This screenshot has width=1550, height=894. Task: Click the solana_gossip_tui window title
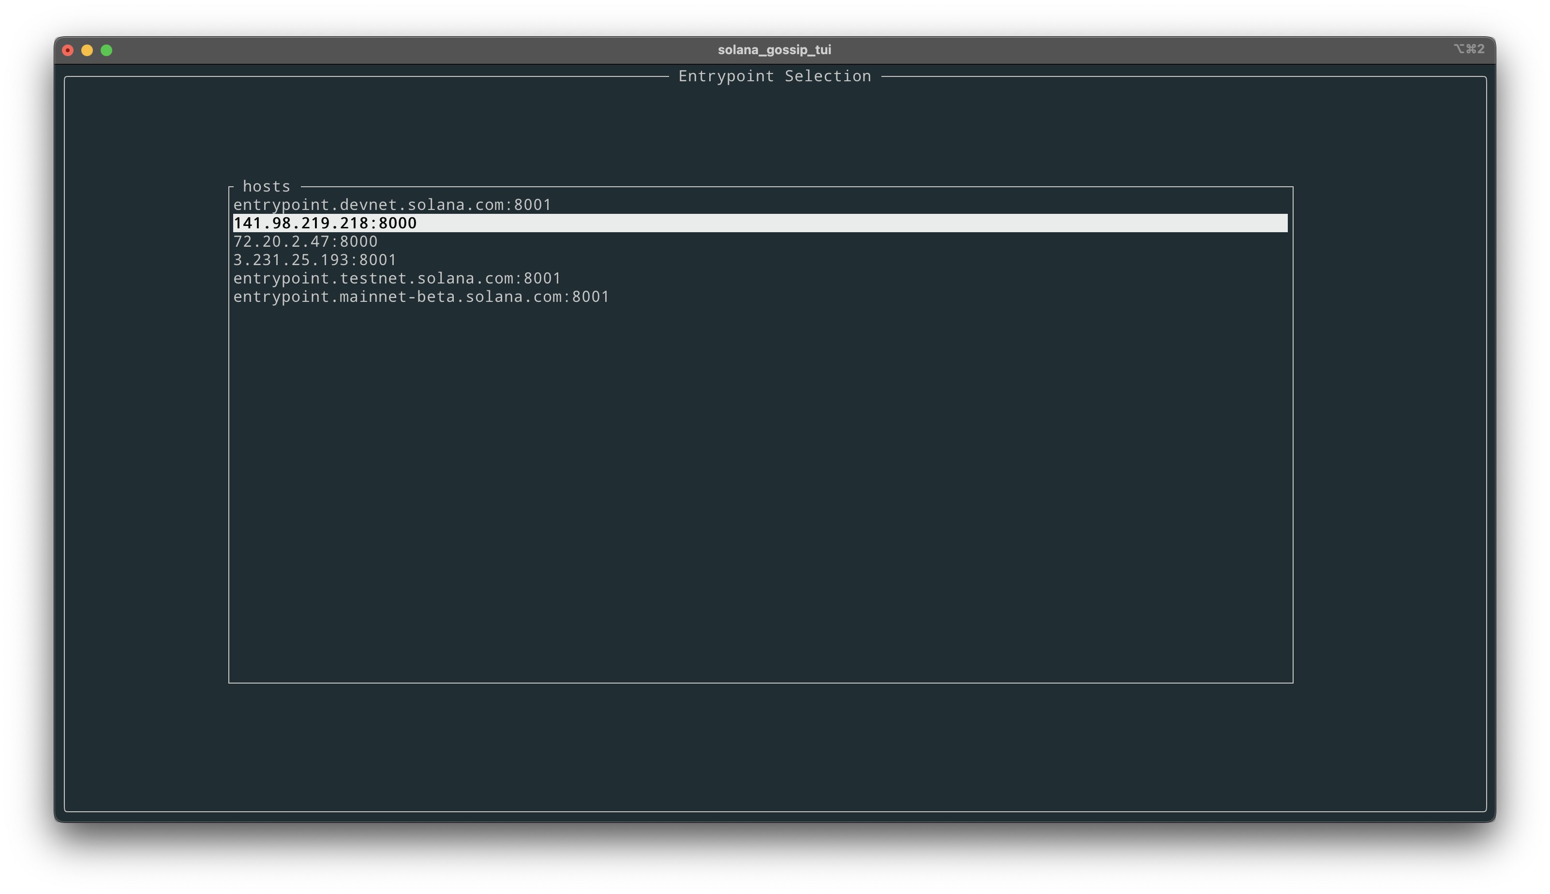774,50
